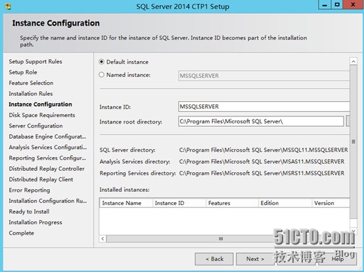Sort by the Edition column header
This screenshot has width=364, height=272.
pyautogui.click(x=285, y=203)
